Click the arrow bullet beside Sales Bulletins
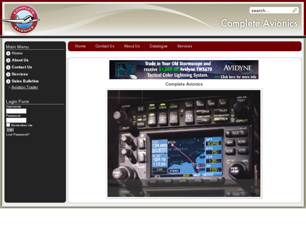 click(8, 81)
